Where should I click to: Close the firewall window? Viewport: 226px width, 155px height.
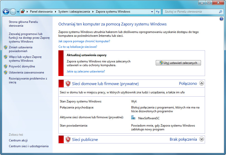[218, 3]
